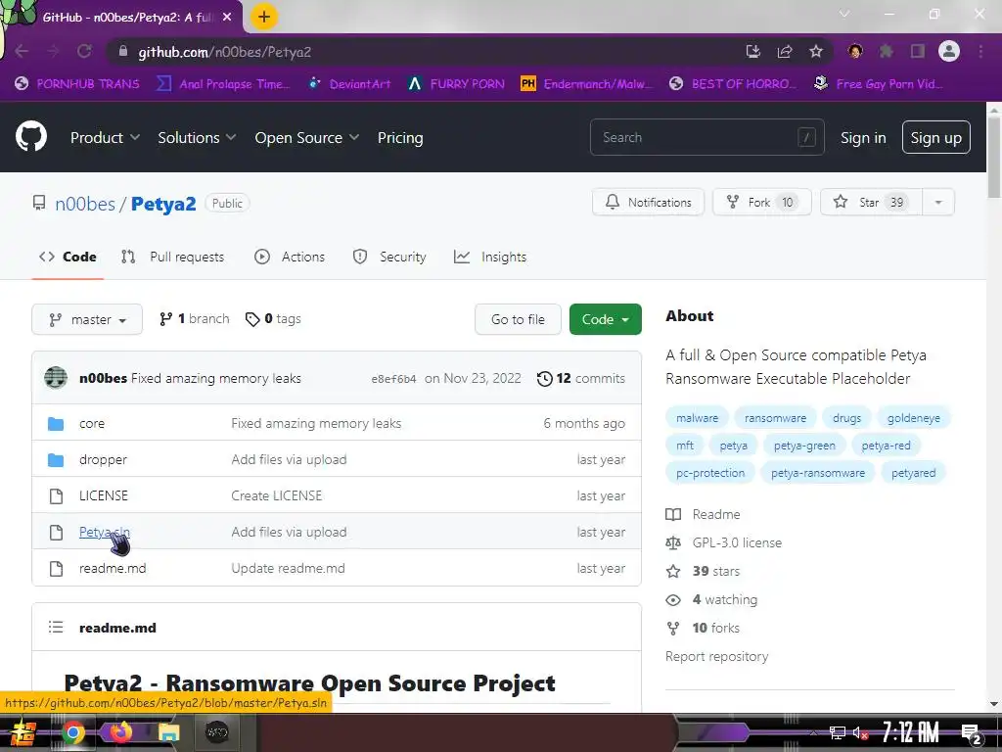Open the Insights tab

pos(490,257)
